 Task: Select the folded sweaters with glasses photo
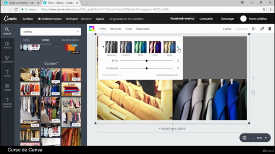point(71,89)
